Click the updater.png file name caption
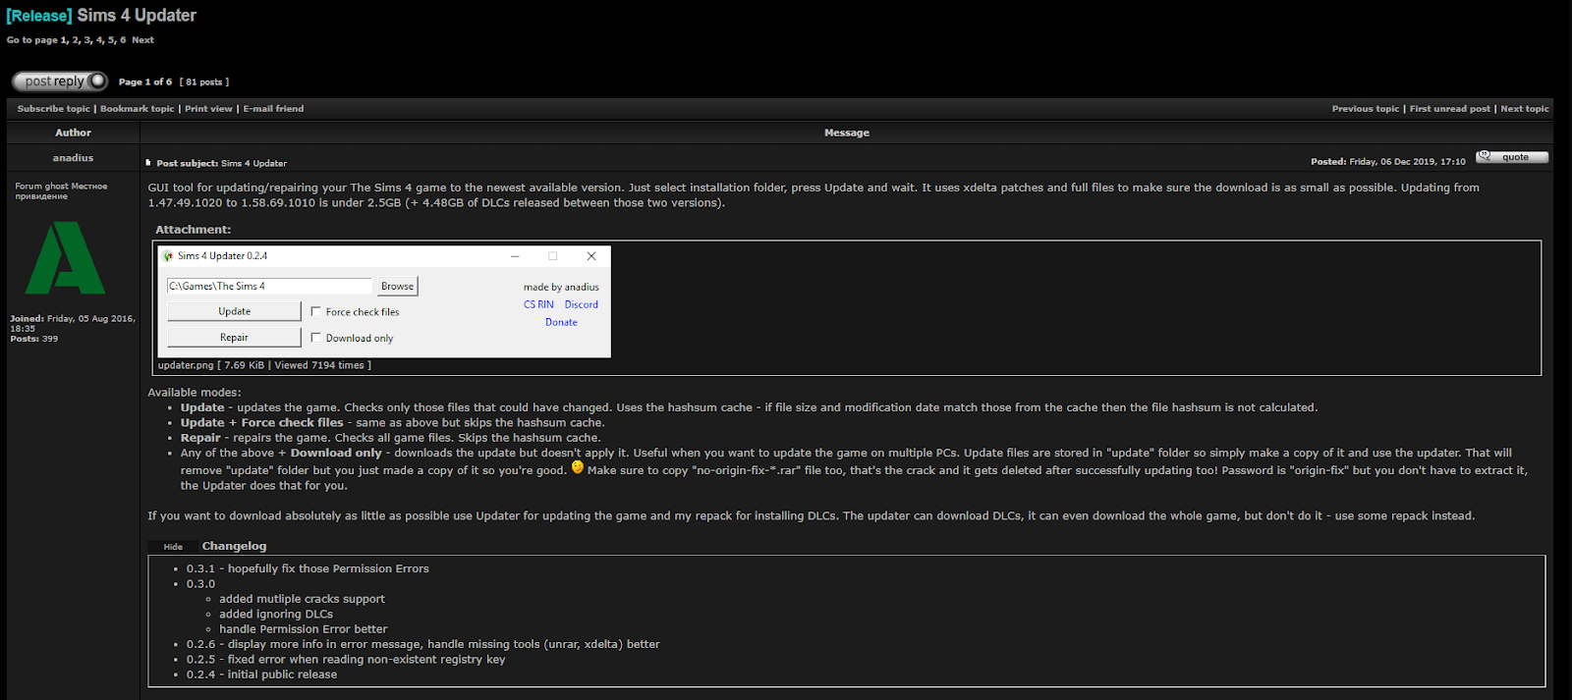This screenshot has width=1572, height=700. [x=186, y=365]
